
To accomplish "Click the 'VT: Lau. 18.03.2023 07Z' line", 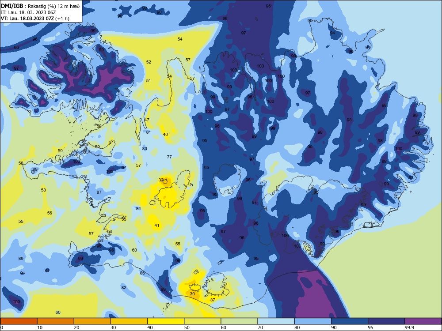I will pyautogui.click(x=27, y=19).
